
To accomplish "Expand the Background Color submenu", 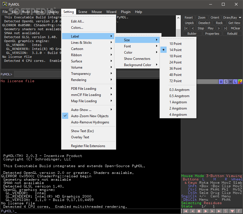I will pos(137,65).
